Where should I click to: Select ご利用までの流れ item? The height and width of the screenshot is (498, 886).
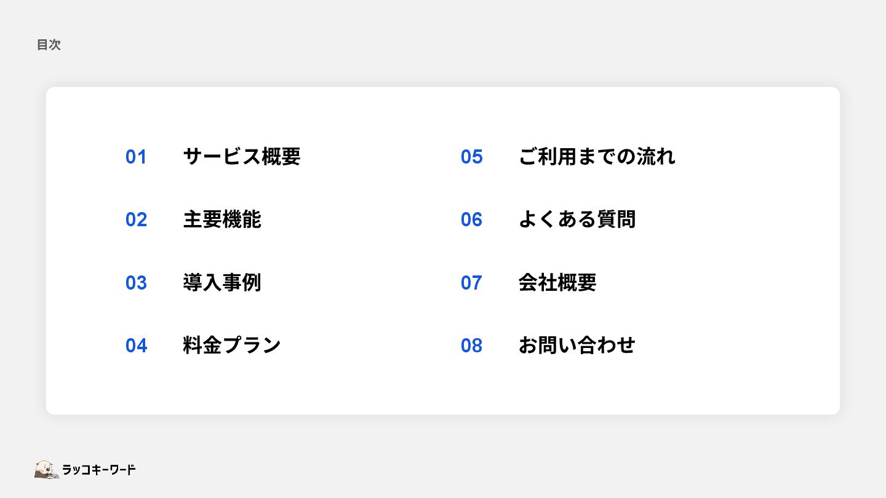(x=597, y=157)
